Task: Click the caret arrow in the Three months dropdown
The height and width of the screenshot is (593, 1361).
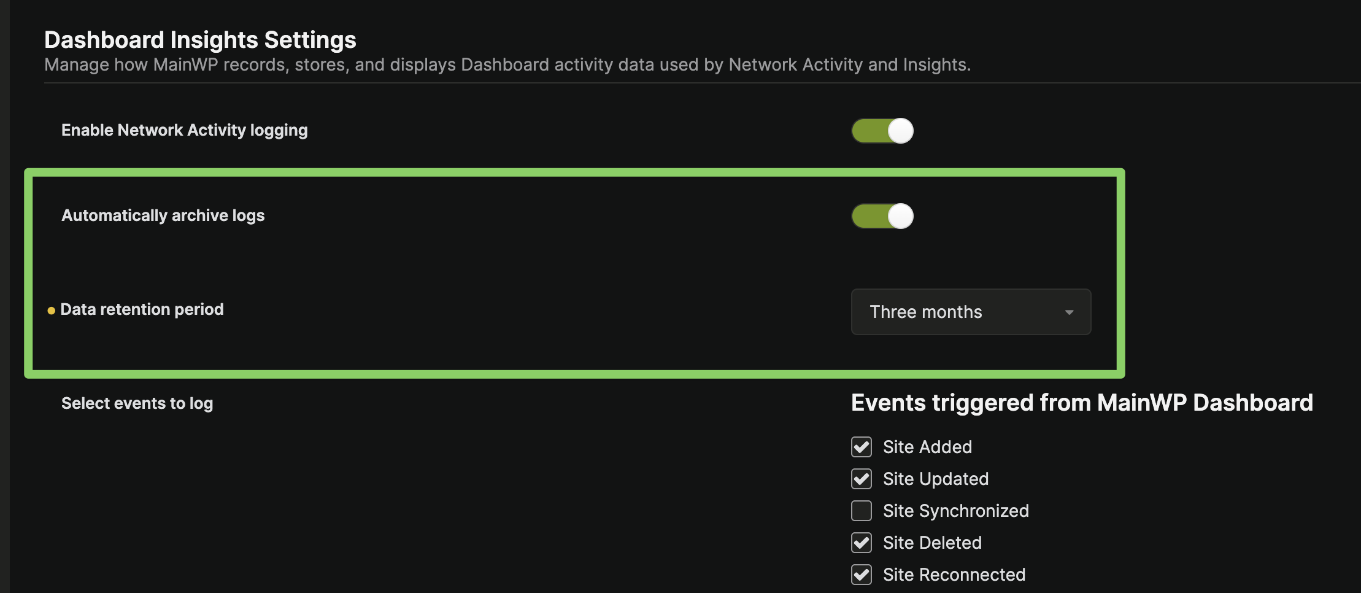Action: click(1069, 312)
